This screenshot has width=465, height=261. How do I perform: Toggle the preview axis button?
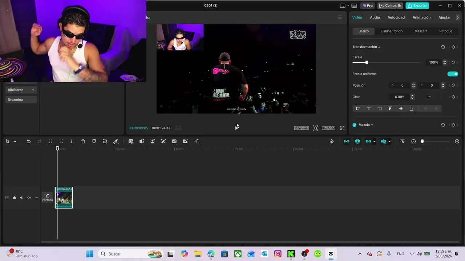point(383,141)
